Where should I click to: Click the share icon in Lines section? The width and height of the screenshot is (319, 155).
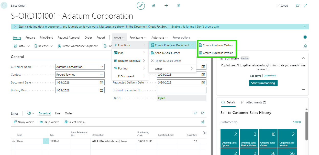(x=195, y=113)
